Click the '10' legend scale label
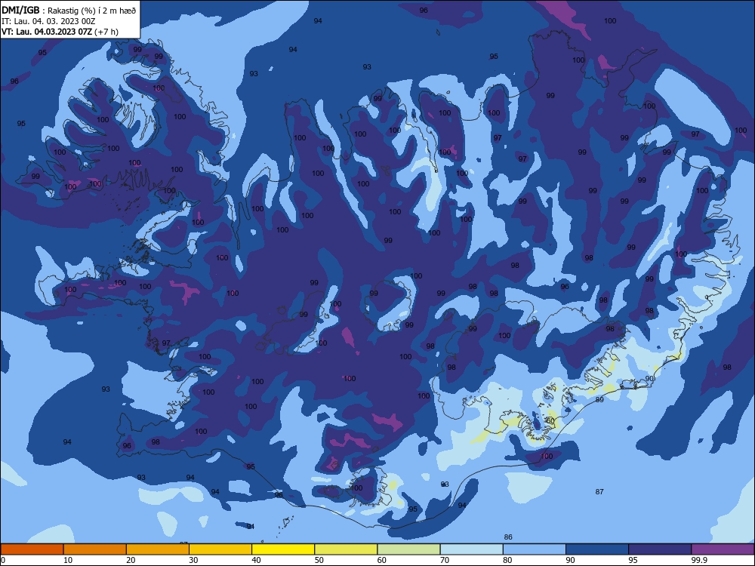Screen dimensions: 755x566 coord(68,560)
